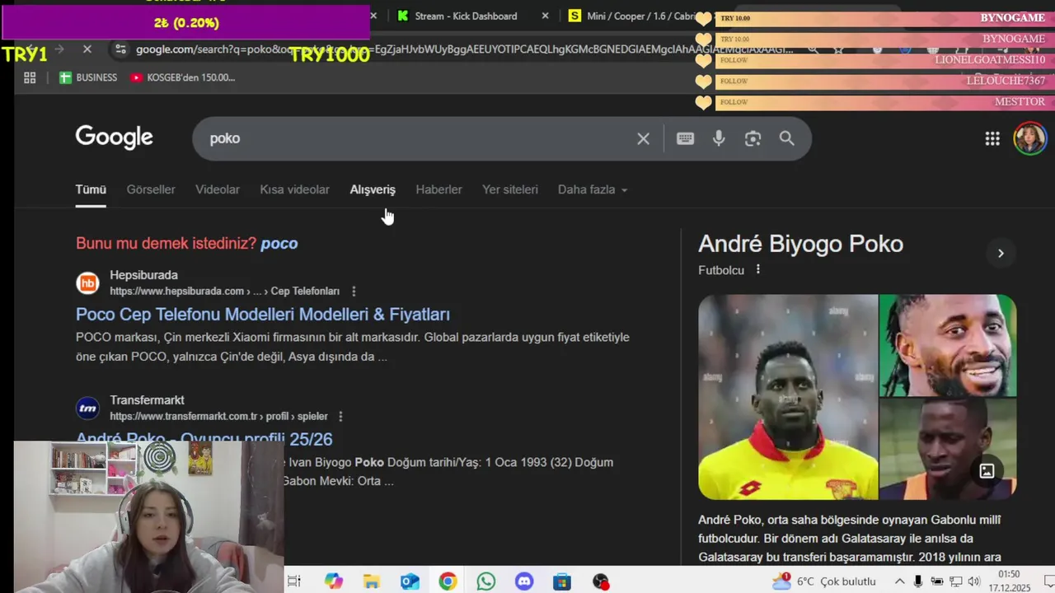Expand the André Biyogo Poko panel arrow

[1001, 253]
